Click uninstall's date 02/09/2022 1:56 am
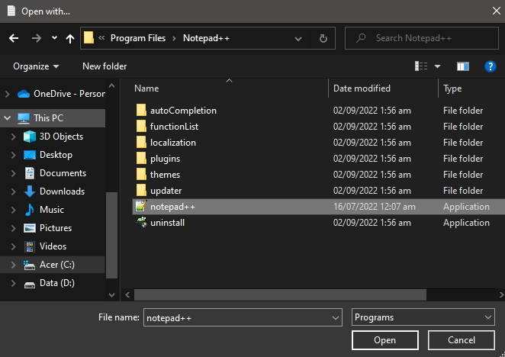The width and height of the screenshot is (505, 357). (372, 223)
